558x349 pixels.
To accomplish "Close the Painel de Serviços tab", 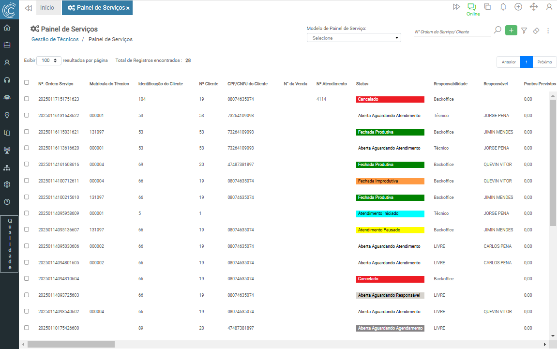I will (128, 8).
